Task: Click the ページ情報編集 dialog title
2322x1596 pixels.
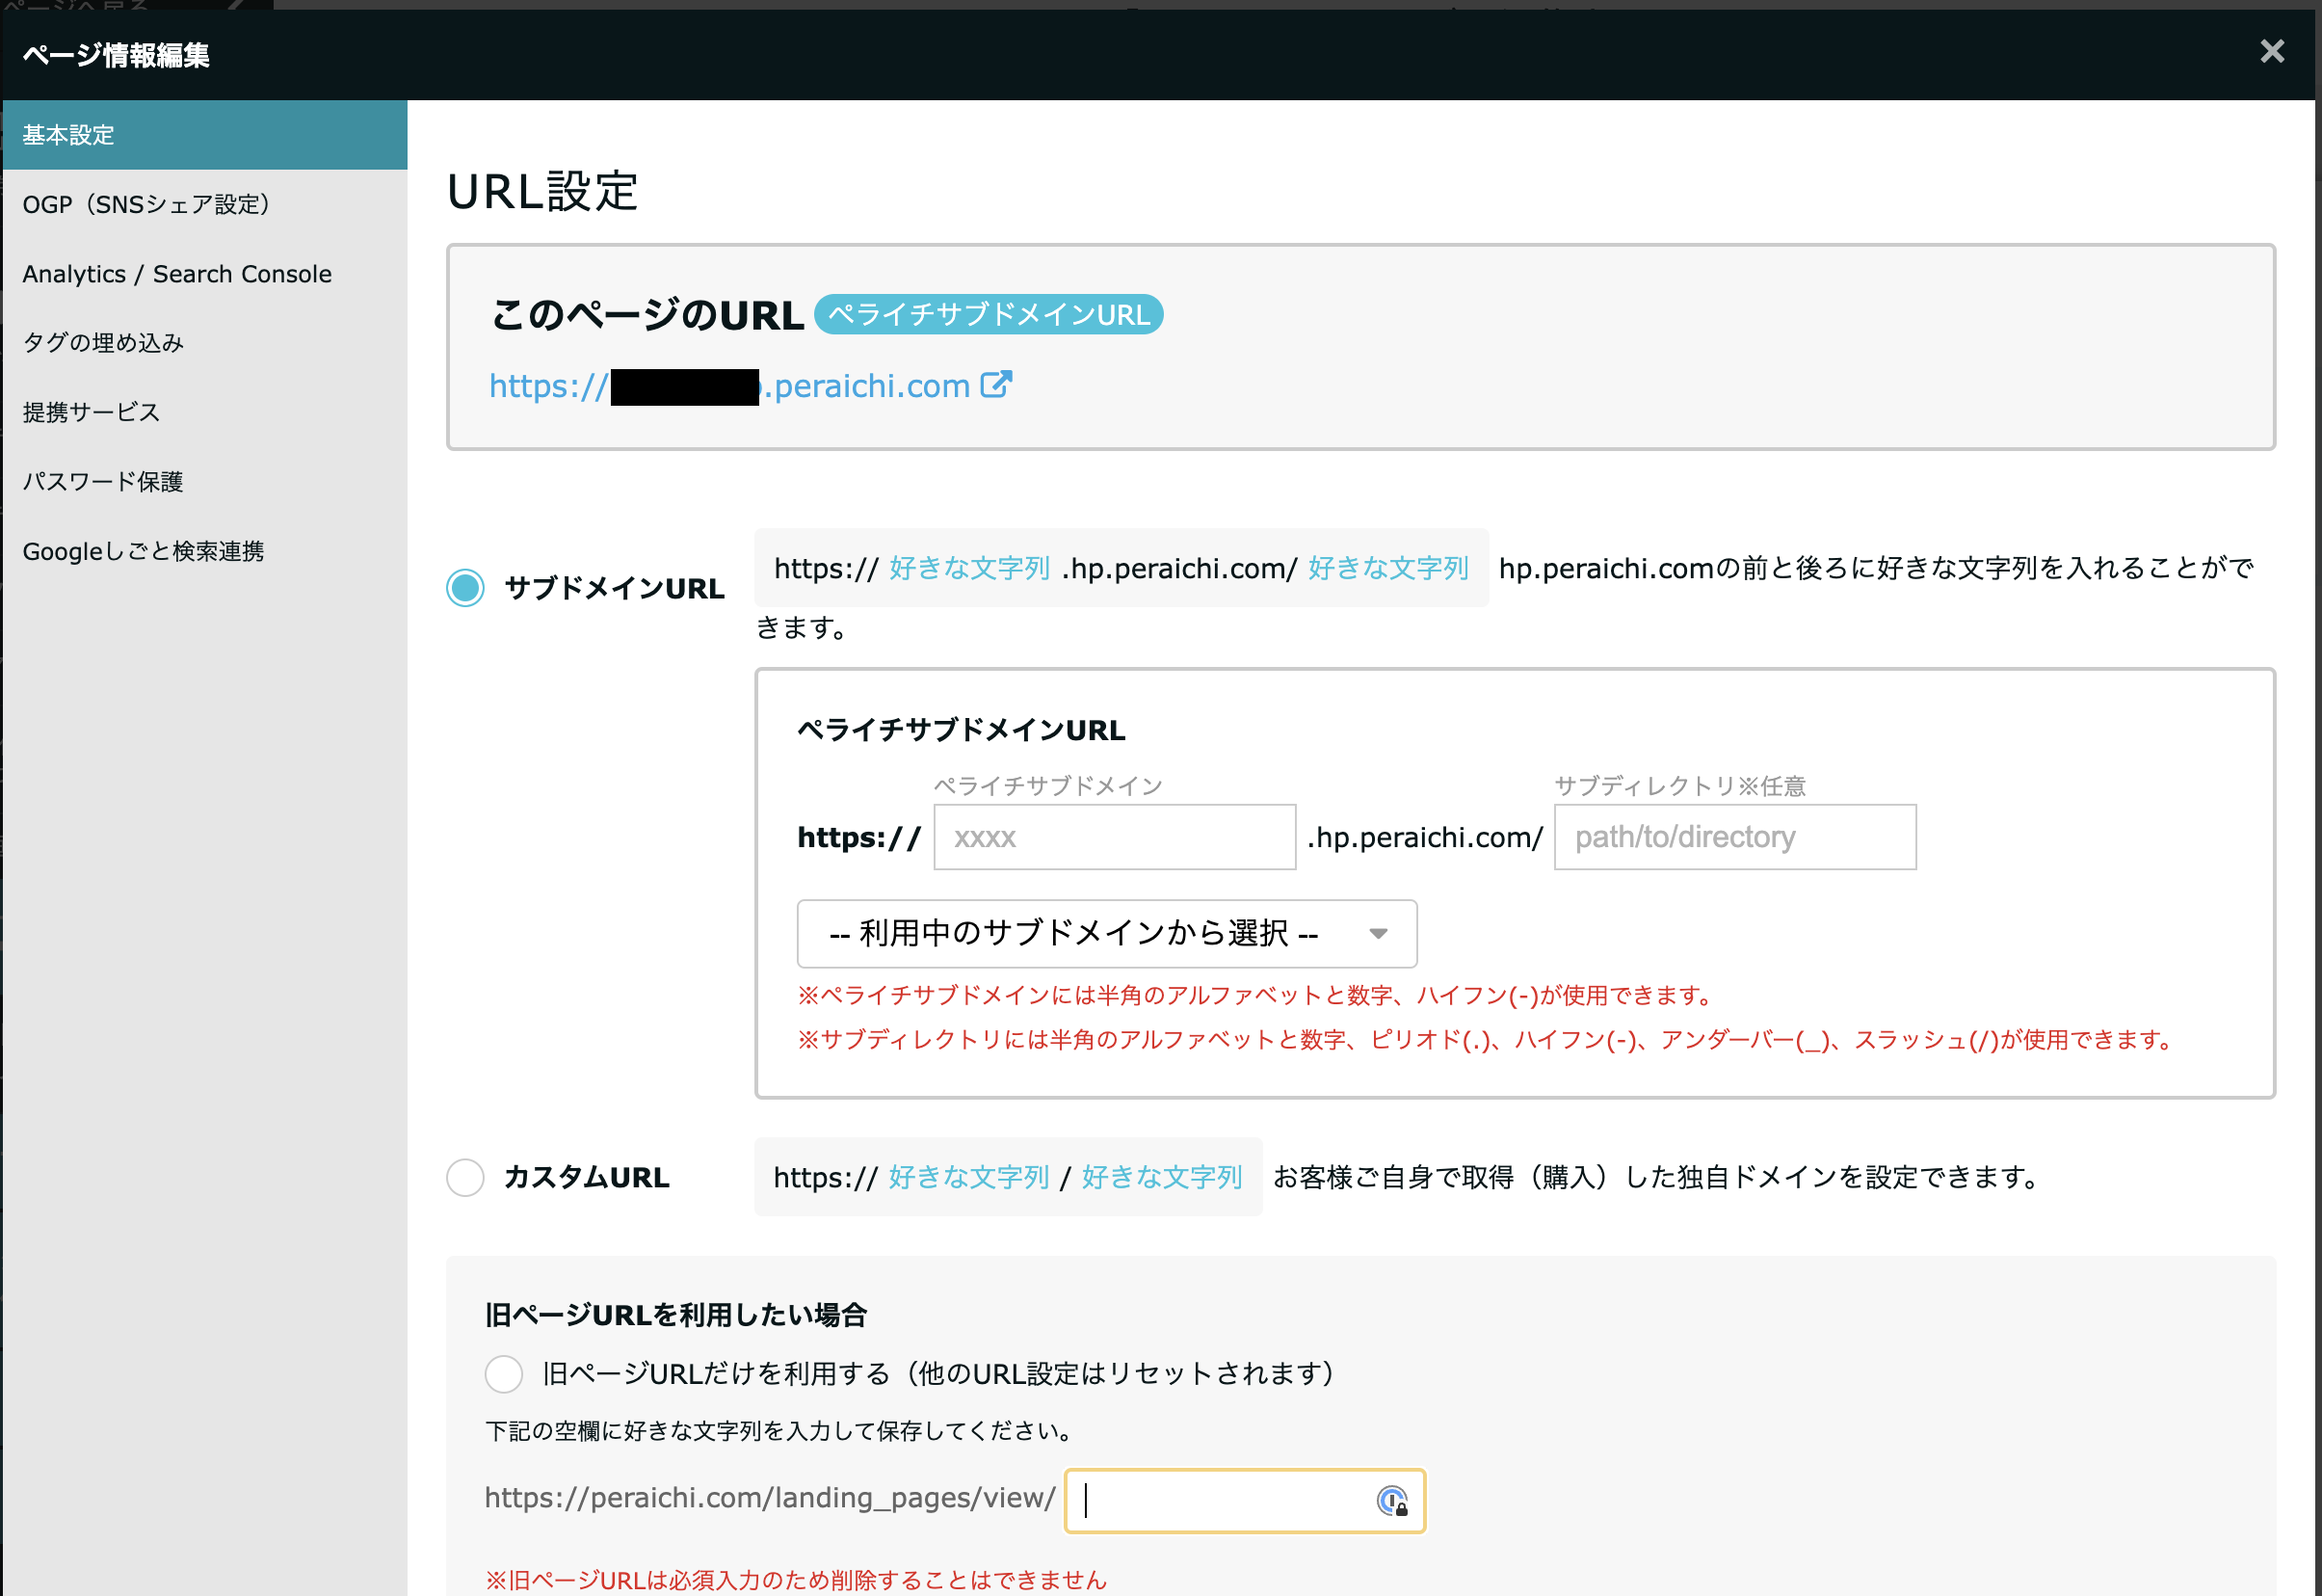Action: tap(116, 55)
